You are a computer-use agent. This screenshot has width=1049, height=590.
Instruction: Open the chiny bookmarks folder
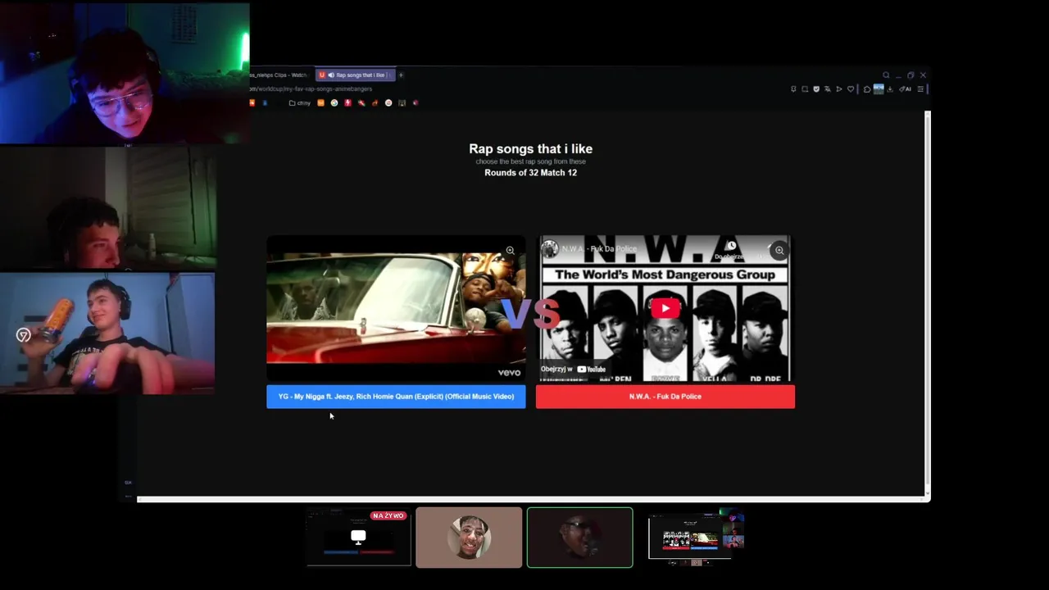[300, 103]
